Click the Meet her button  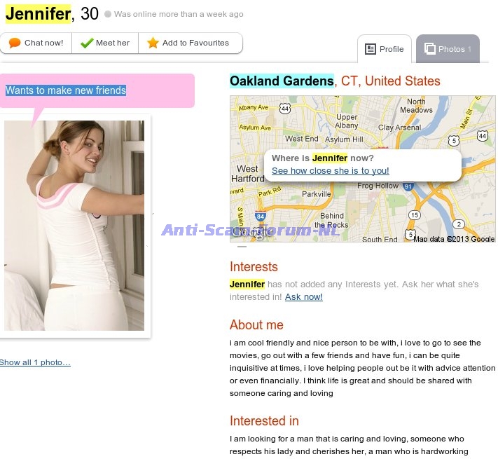point(105,43)
